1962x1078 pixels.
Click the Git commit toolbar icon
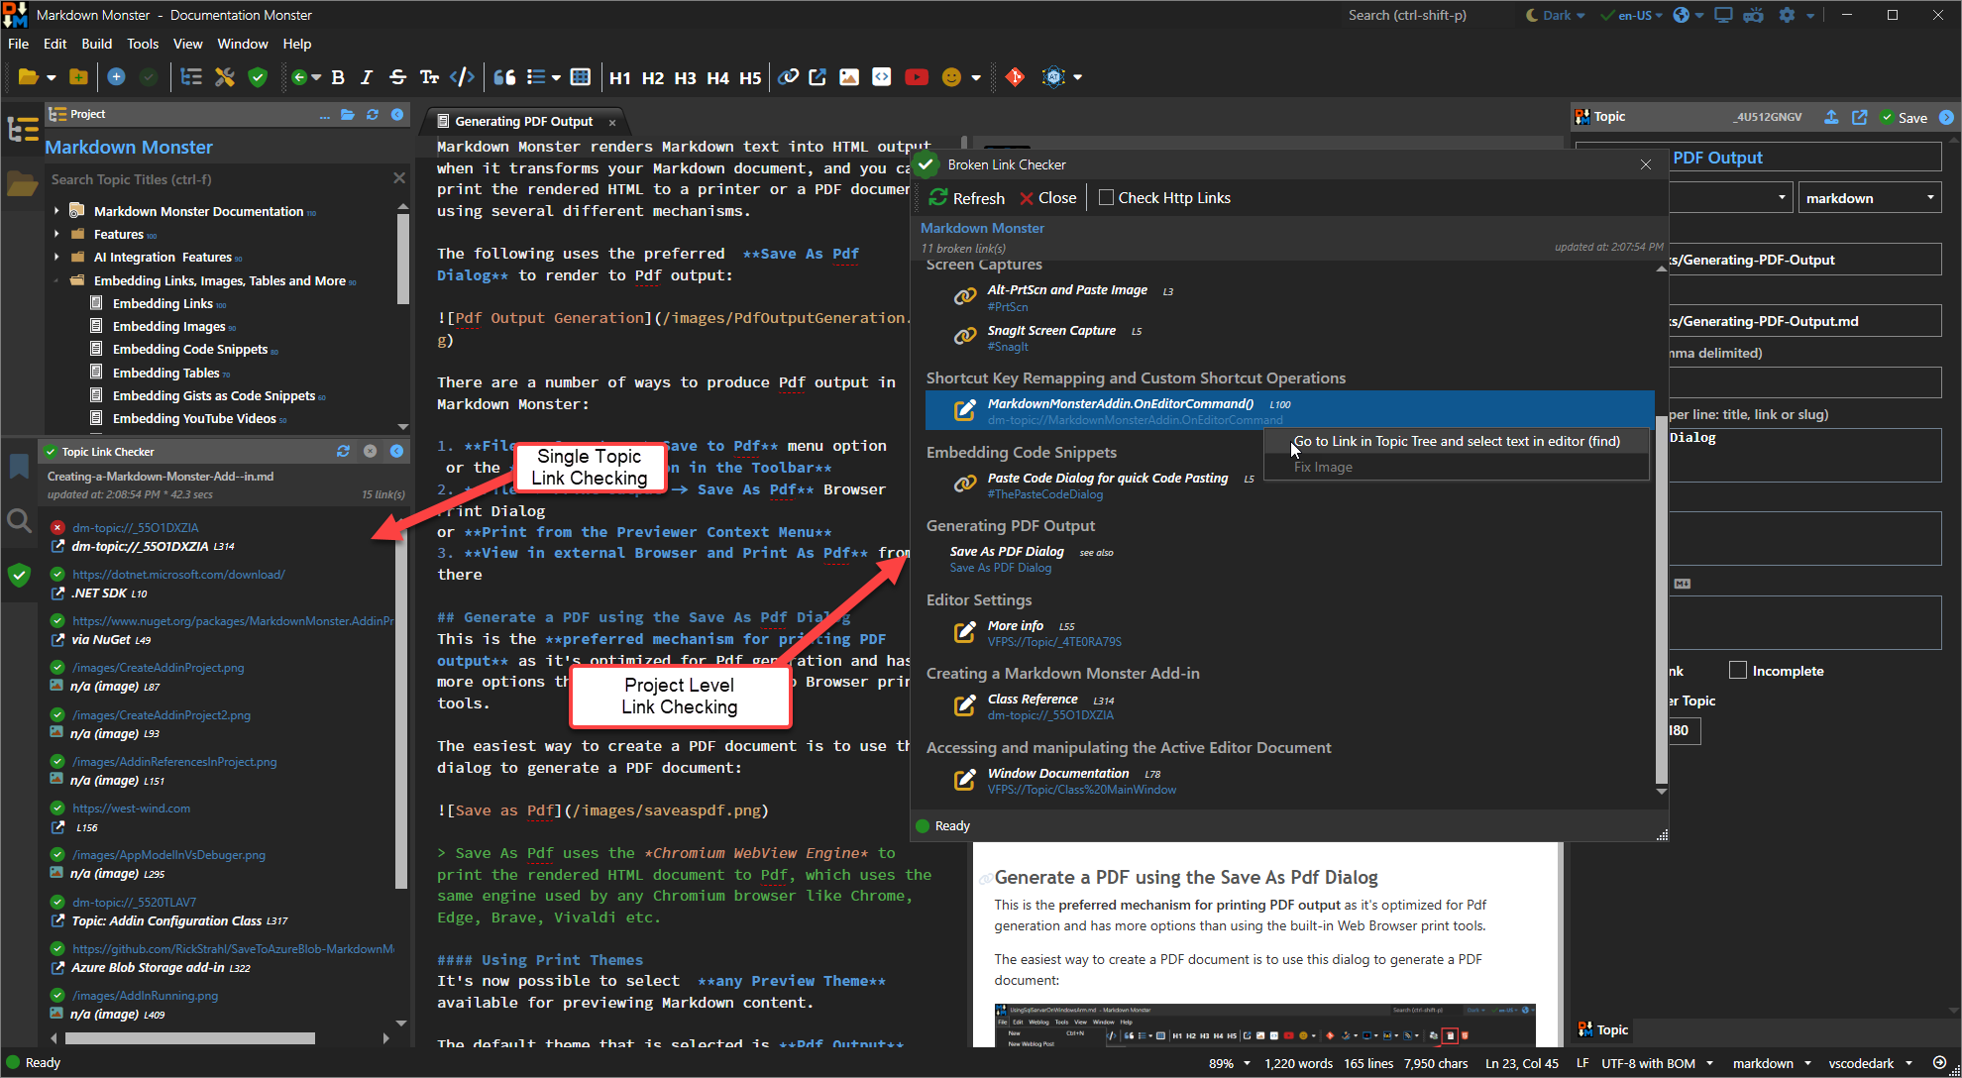click(1015, 77)
